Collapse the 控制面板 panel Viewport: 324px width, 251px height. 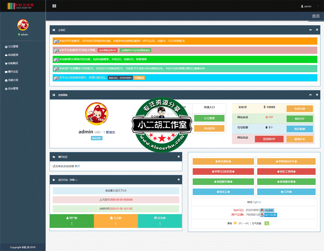(311, 94)
